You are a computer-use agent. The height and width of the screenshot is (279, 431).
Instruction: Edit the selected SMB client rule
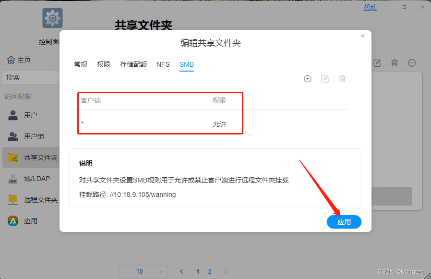(x=325, y=79)
